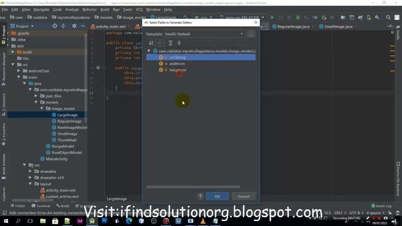Open Adobe XD from the taskbar
Screen dimensions: 402x226
coord(80,221)
